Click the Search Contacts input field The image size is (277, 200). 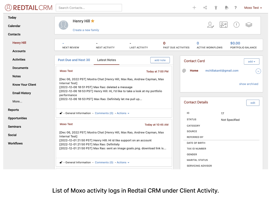pos(89,8)
